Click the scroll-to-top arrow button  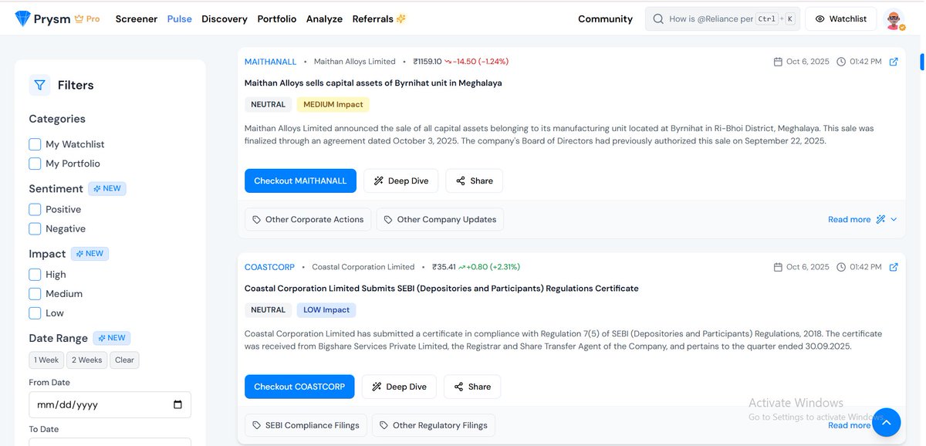tap(886, 422)
